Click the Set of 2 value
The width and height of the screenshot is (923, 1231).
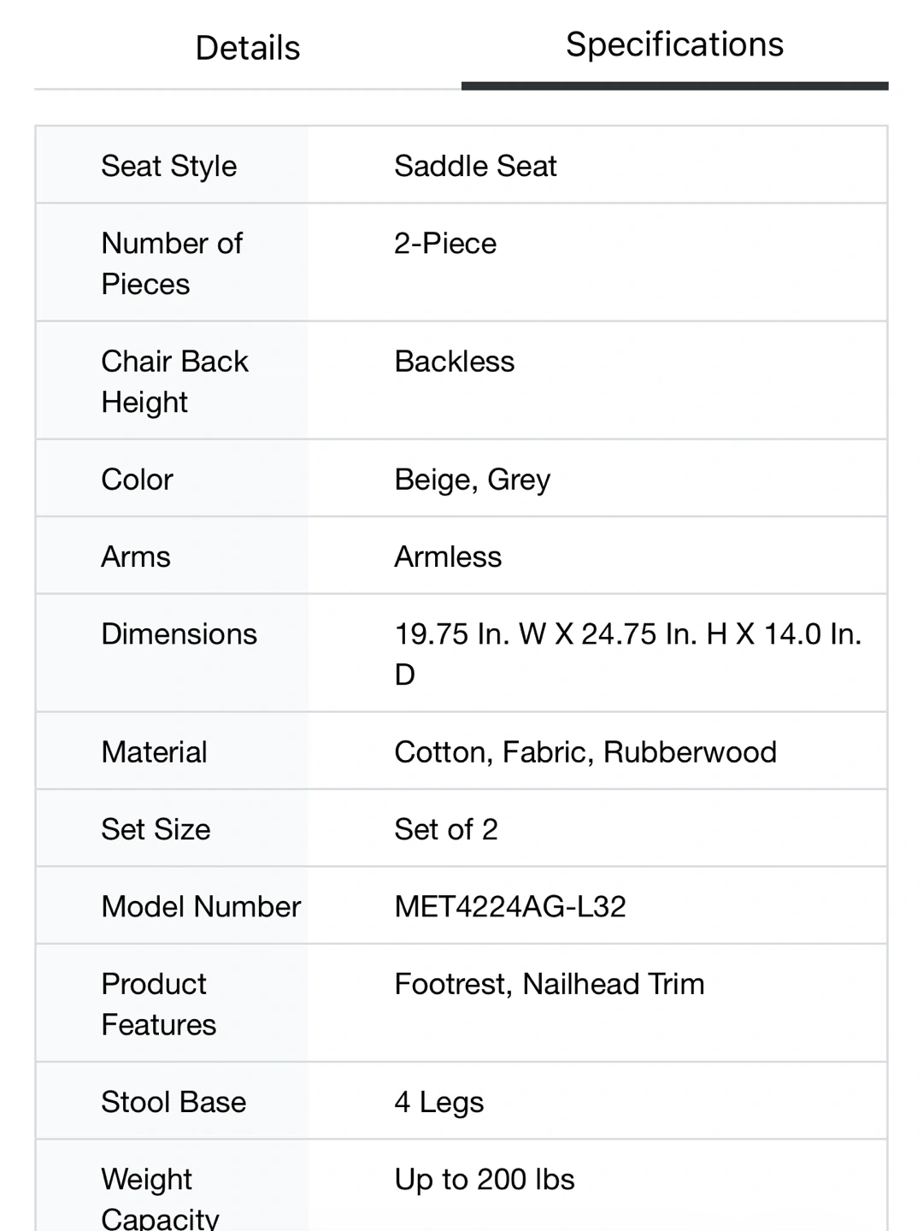tap(446, 829)
